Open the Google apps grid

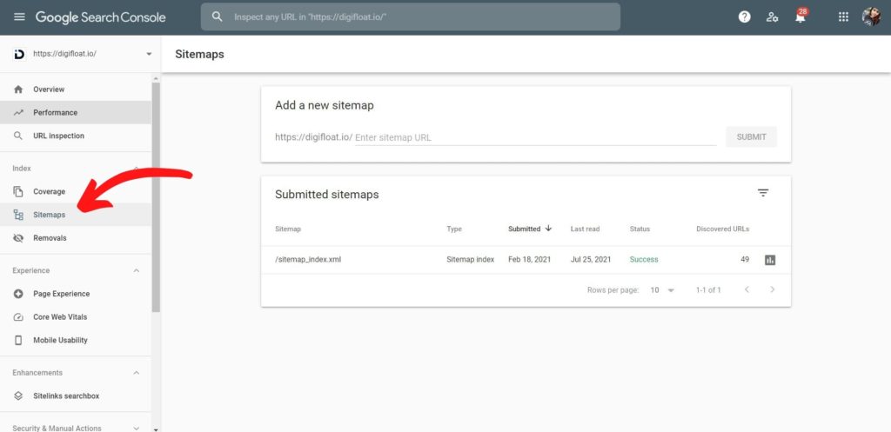(843, 17)
